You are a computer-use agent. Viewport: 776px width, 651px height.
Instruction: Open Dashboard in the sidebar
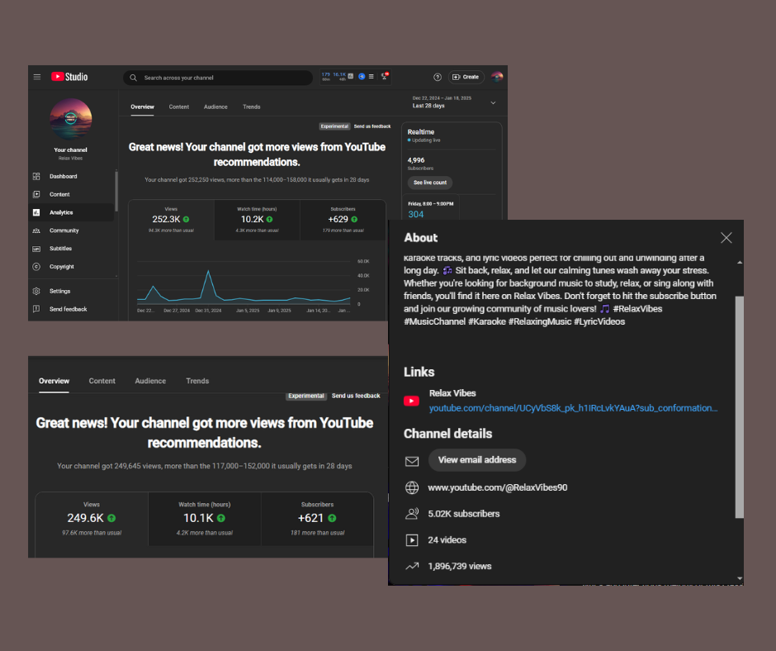(71, 176)
